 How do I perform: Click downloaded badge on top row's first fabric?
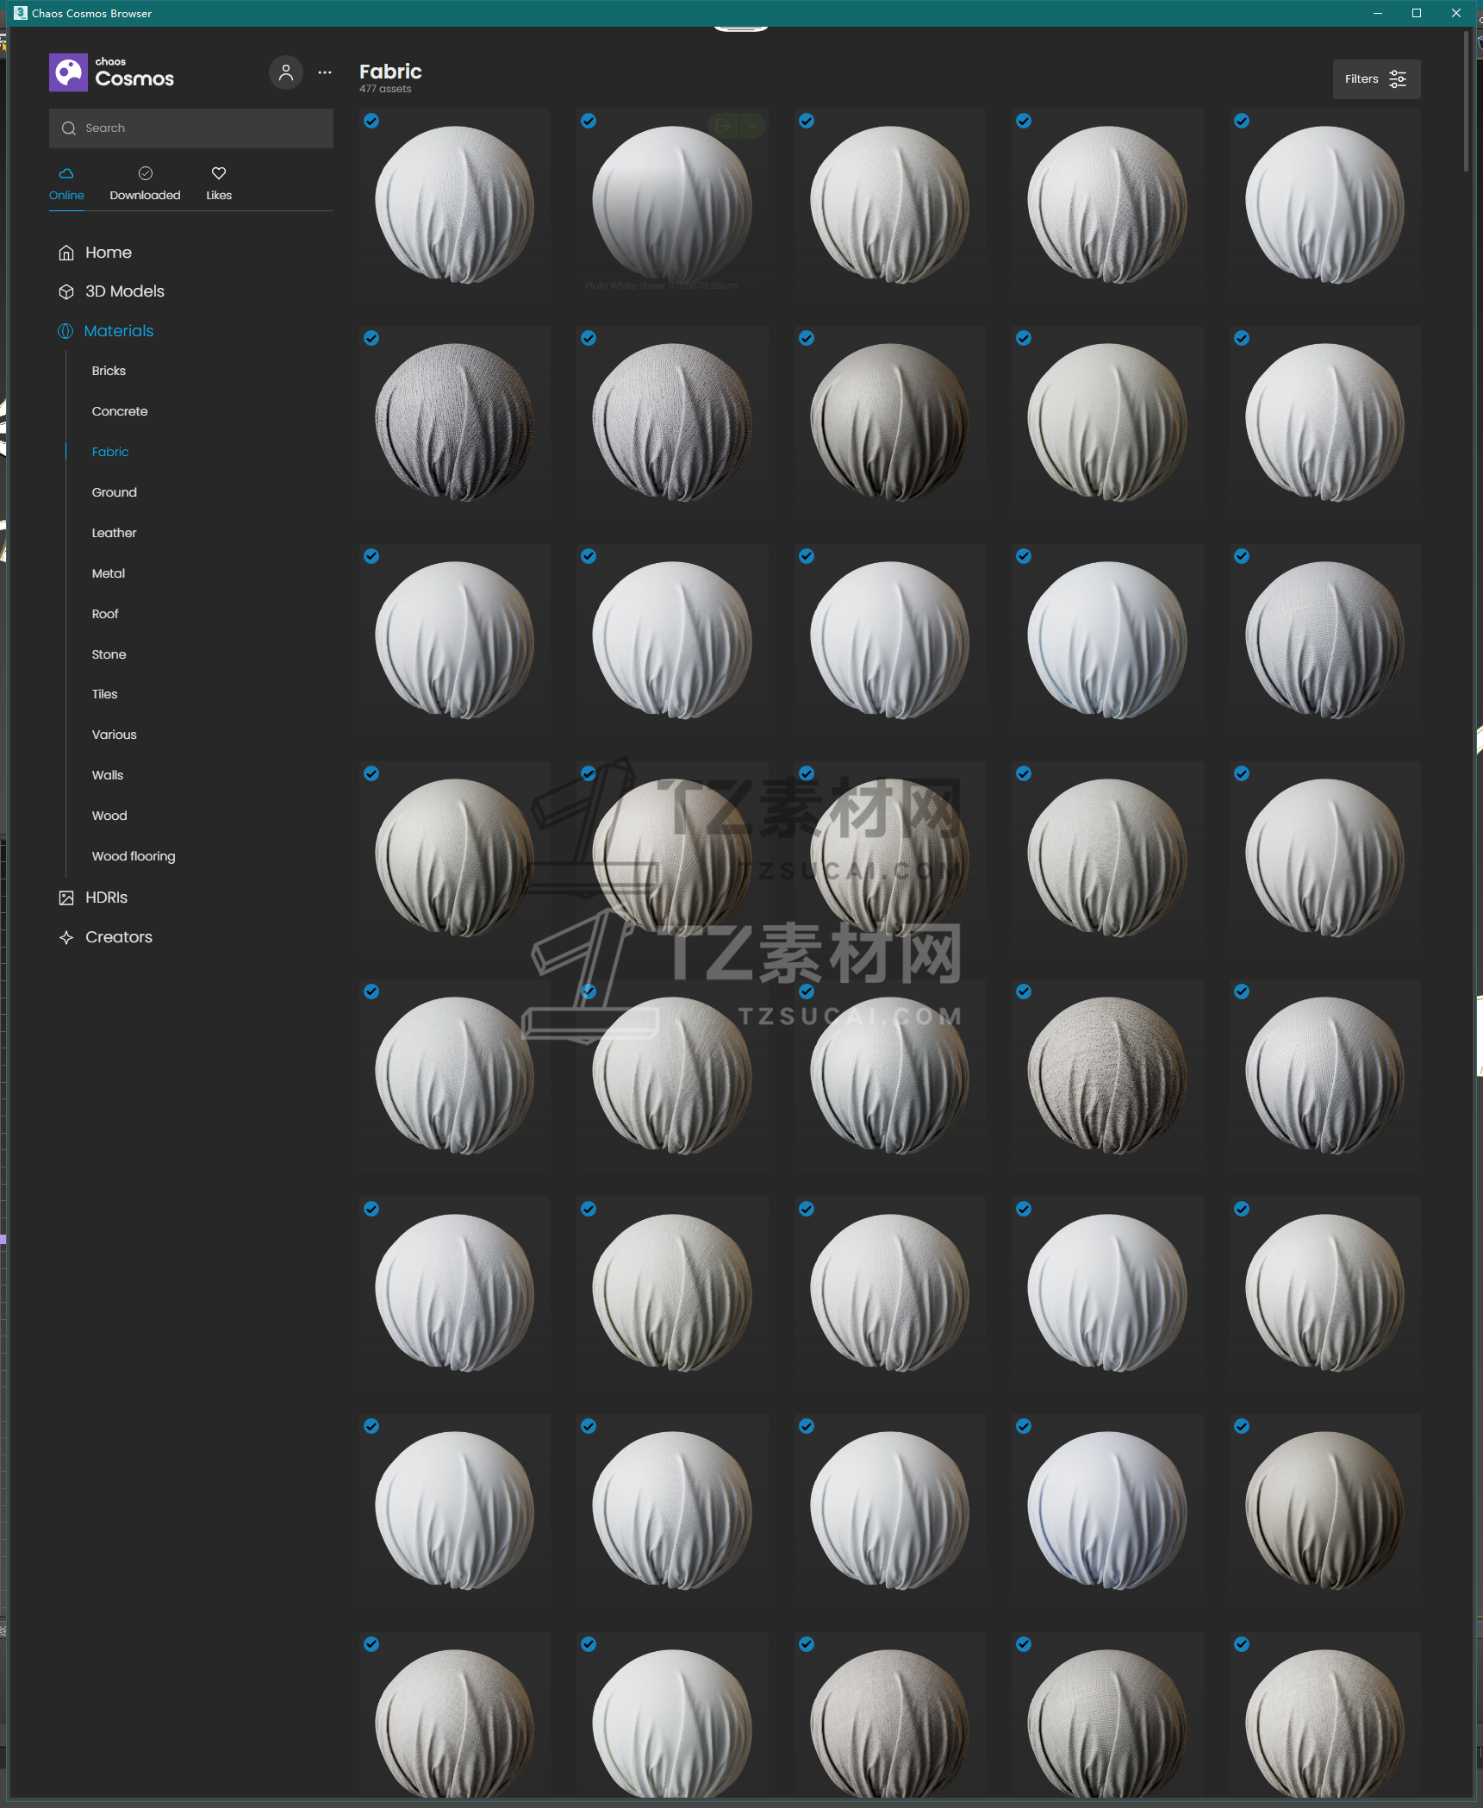pyautogui.click(x=371, y=121)
